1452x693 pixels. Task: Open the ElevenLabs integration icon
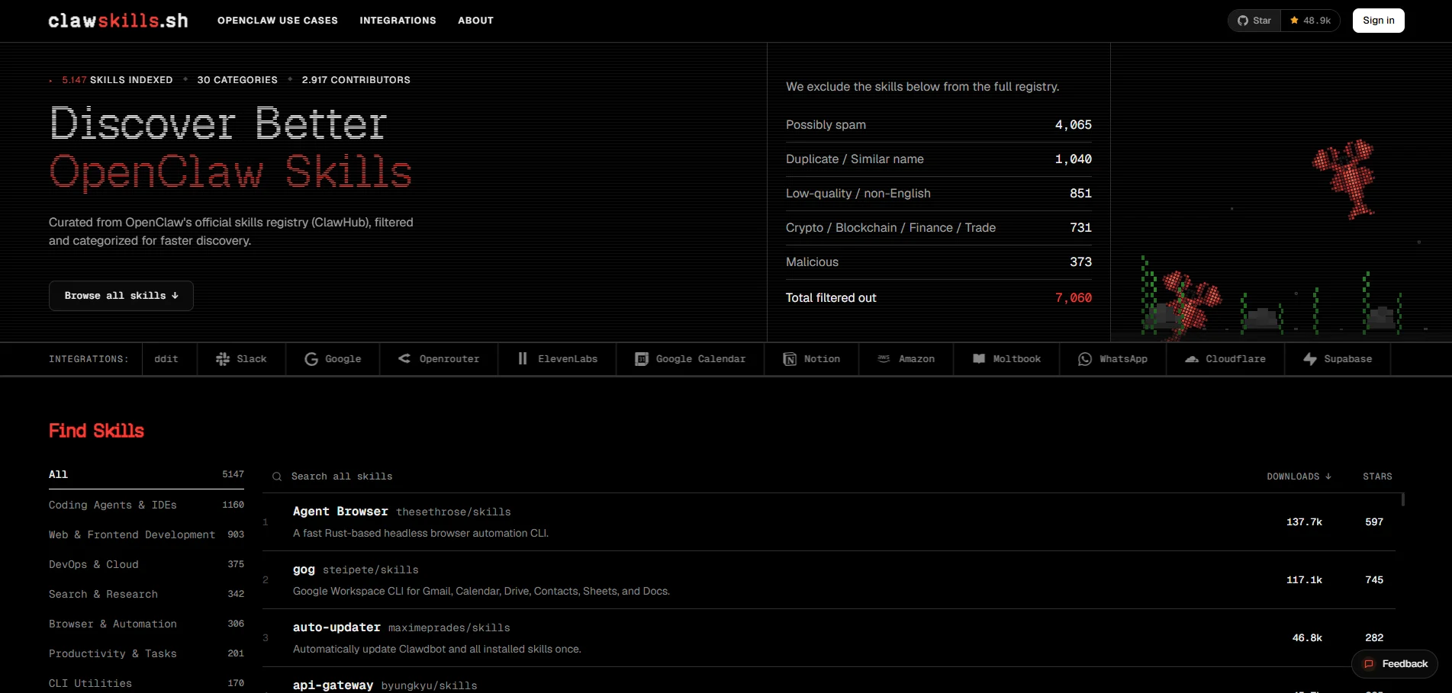point(523,359)
